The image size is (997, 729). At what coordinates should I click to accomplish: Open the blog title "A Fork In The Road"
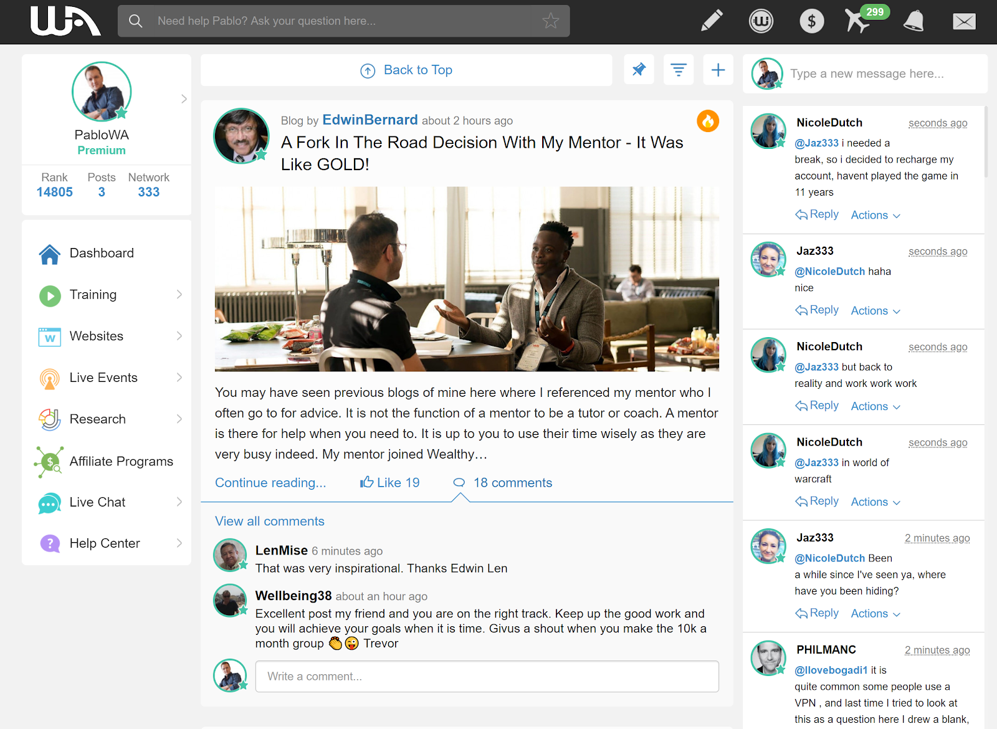482,153
